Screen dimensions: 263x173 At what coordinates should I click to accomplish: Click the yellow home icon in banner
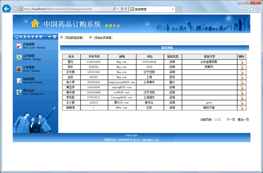(x=35, y=23)
